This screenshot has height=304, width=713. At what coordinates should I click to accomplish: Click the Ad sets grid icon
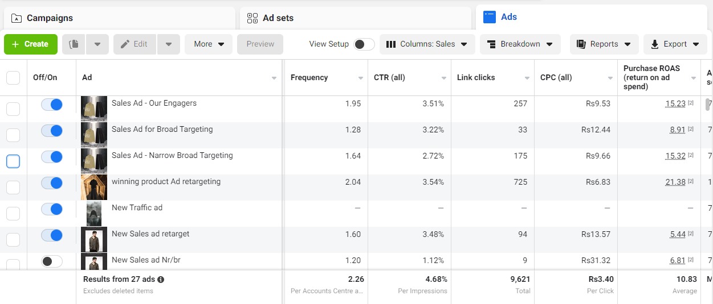point(252,18)
